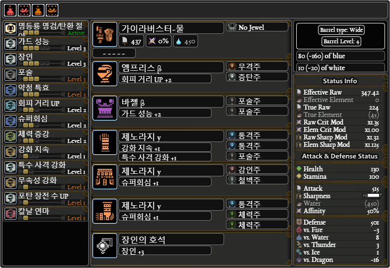Select the arm gauntlet armor icon
Image resolution: width=390 pixels, height=268 pixels.
pos(105,142)
